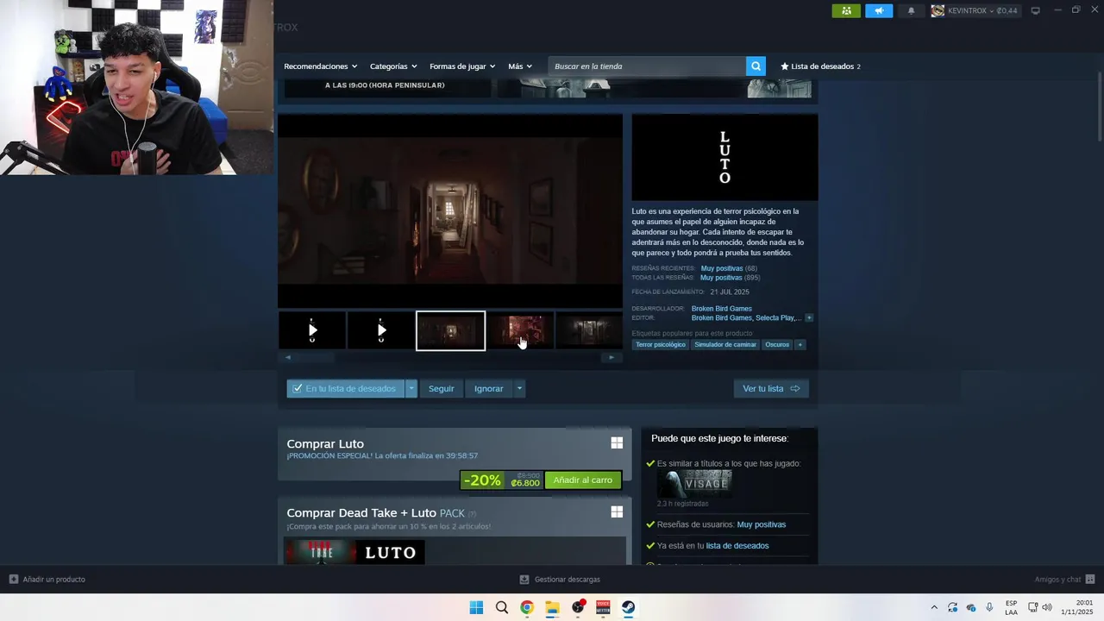Click the plus icon next to Oscuros tag
1104x621 pixels.
[800, 345]
